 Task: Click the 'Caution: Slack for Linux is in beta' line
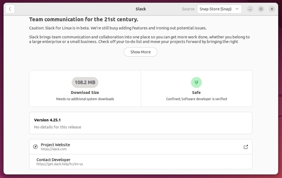[x=118, y=28]
